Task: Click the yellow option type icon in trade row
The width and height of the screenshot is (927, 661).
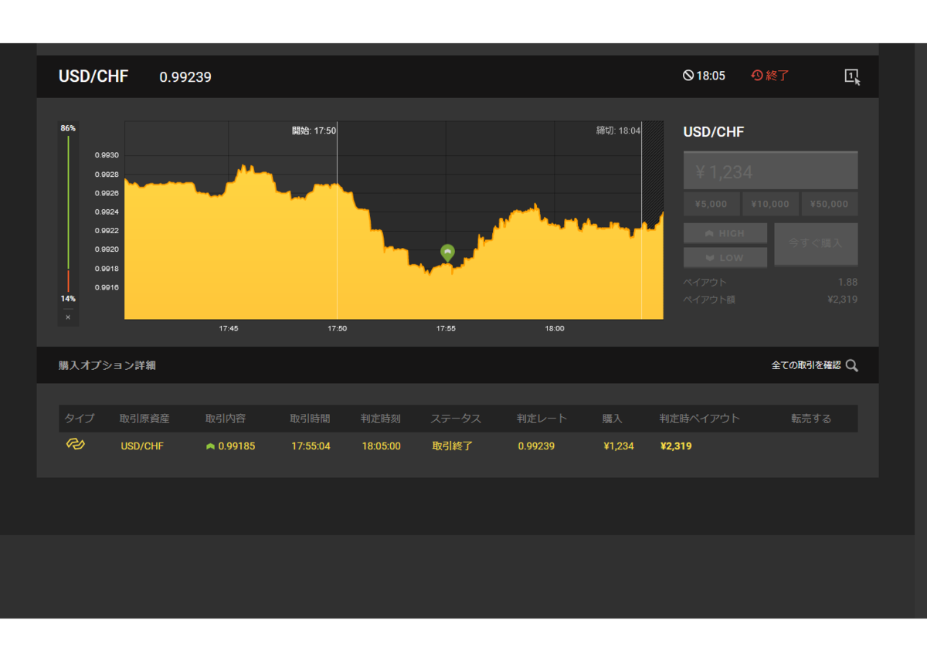Action: click(x=75, y=445)
